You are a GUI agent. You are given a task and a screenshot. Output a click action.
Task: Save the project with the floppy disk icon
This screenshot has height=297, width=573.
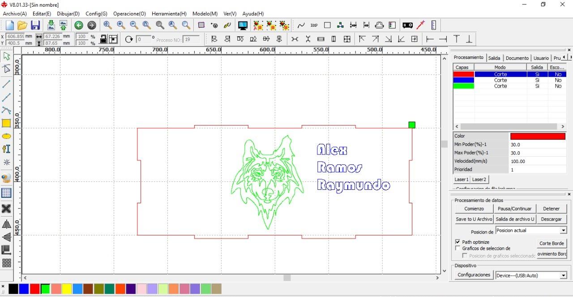[x=35, y=25]
